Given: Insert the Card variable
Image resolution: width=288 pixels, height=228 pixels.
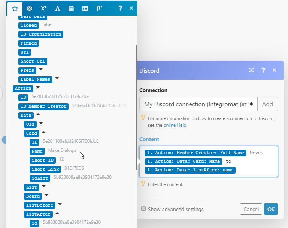Looking at the screenshot, I should coord(31,133).
